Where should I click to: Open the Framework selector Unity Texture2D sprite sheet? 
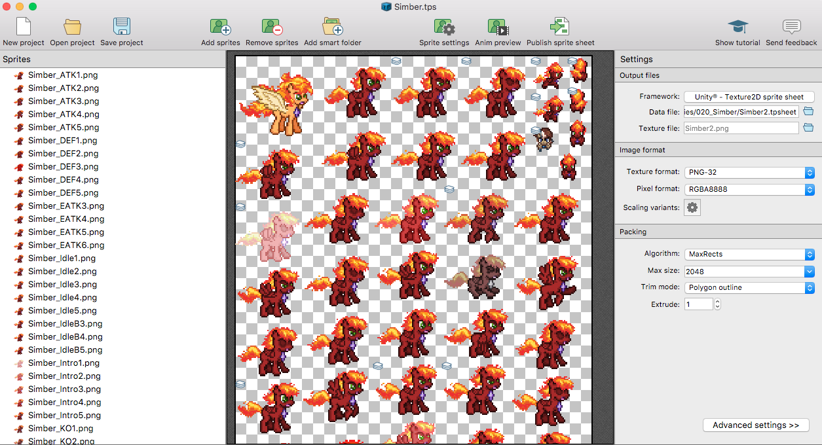pyautogui.click(x=749, y=97)
